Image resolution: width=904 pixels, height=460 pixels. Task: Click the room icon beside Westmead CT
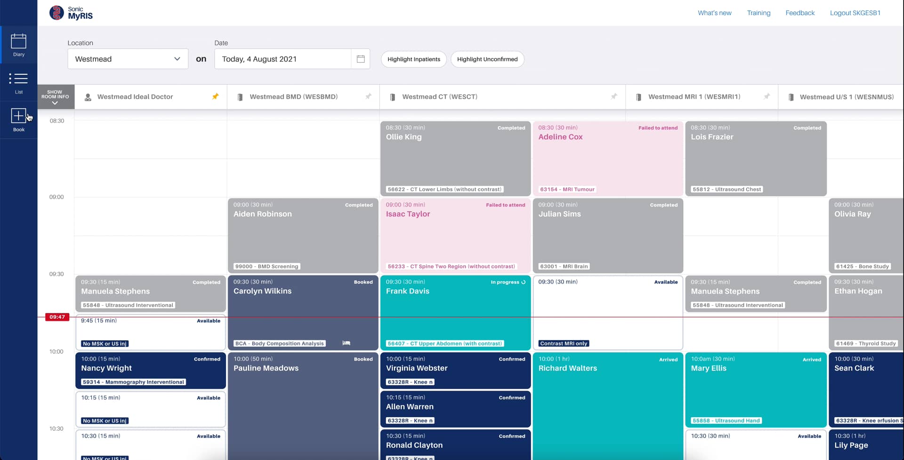pos(393,97)
